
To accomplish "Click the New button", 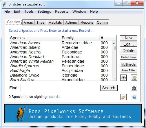I will click(x=129, y=38).
